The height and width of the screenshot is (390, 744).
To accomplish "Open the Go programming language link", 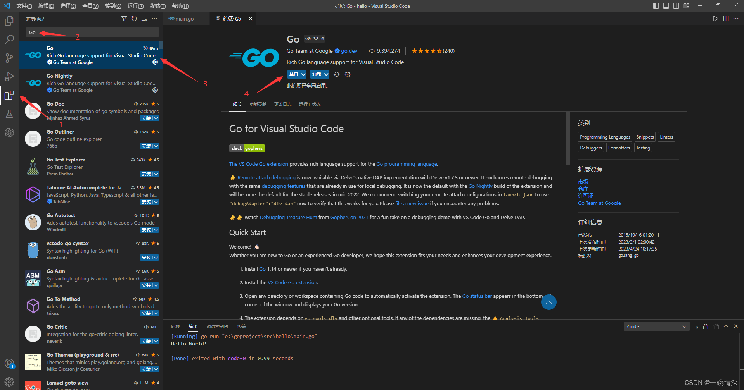I will [x=407, y=164].
